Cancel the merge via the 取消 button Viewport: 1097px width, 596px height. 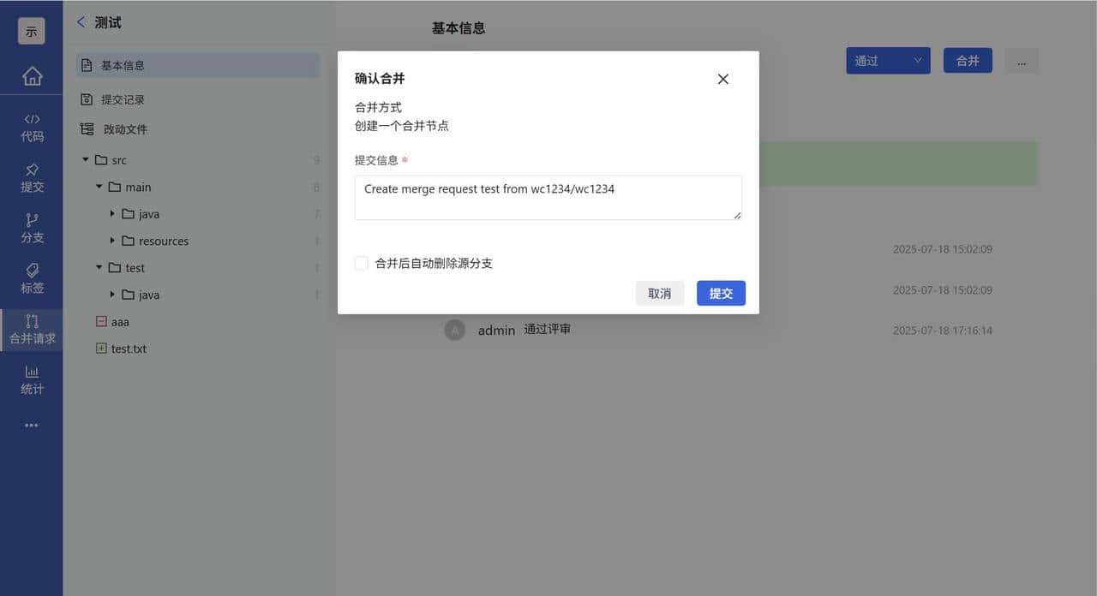tap(660, 293)
